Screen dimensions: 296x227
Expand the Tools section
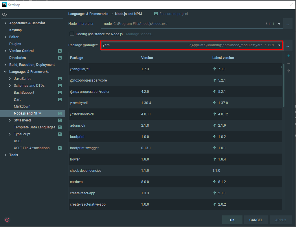coord(5,155)
